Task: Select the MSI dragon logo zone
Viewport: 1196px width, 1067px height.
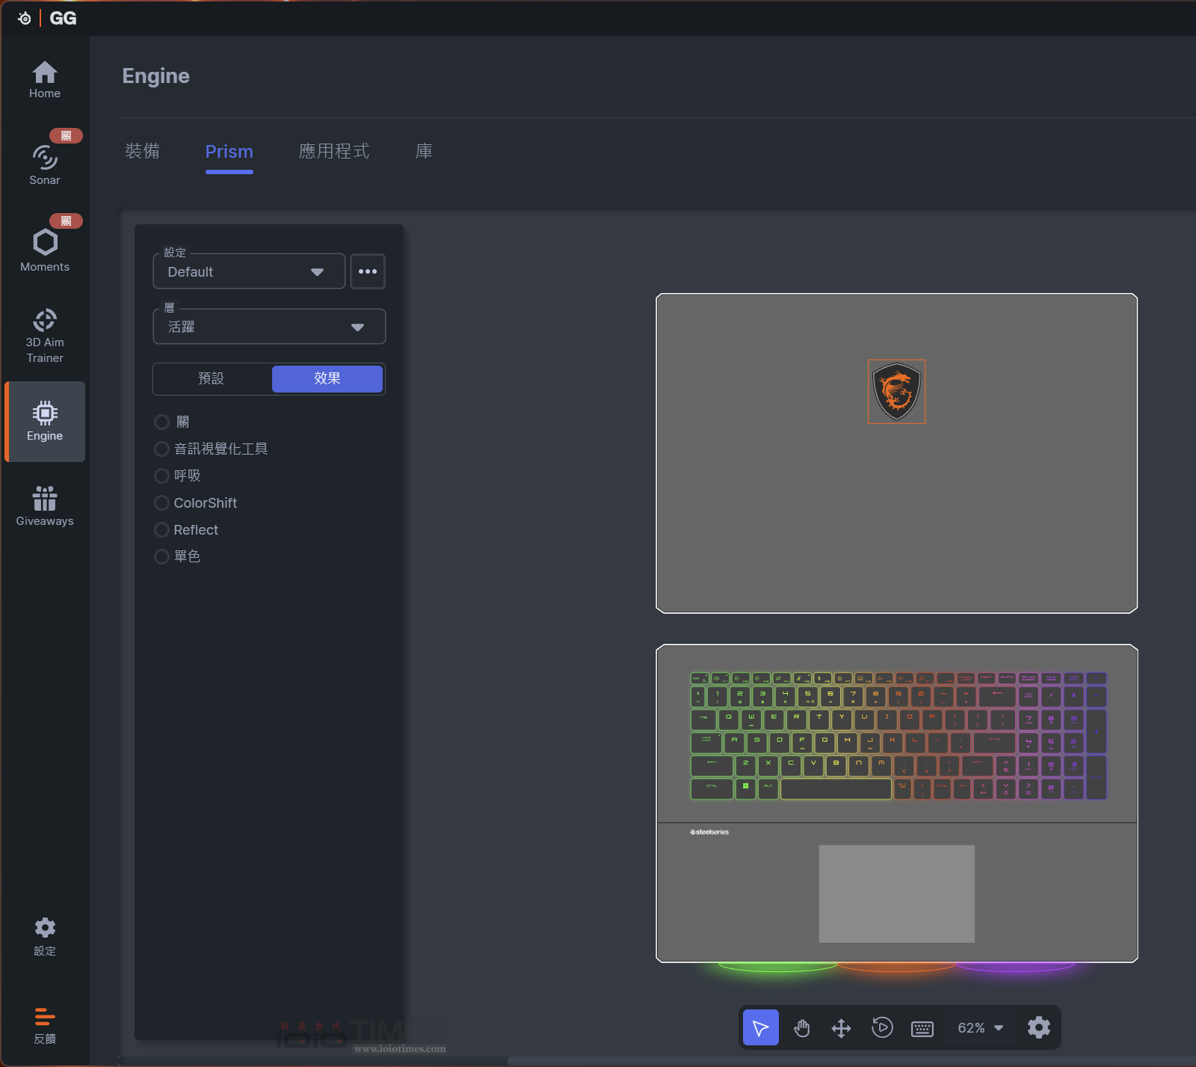Action: 896,391
